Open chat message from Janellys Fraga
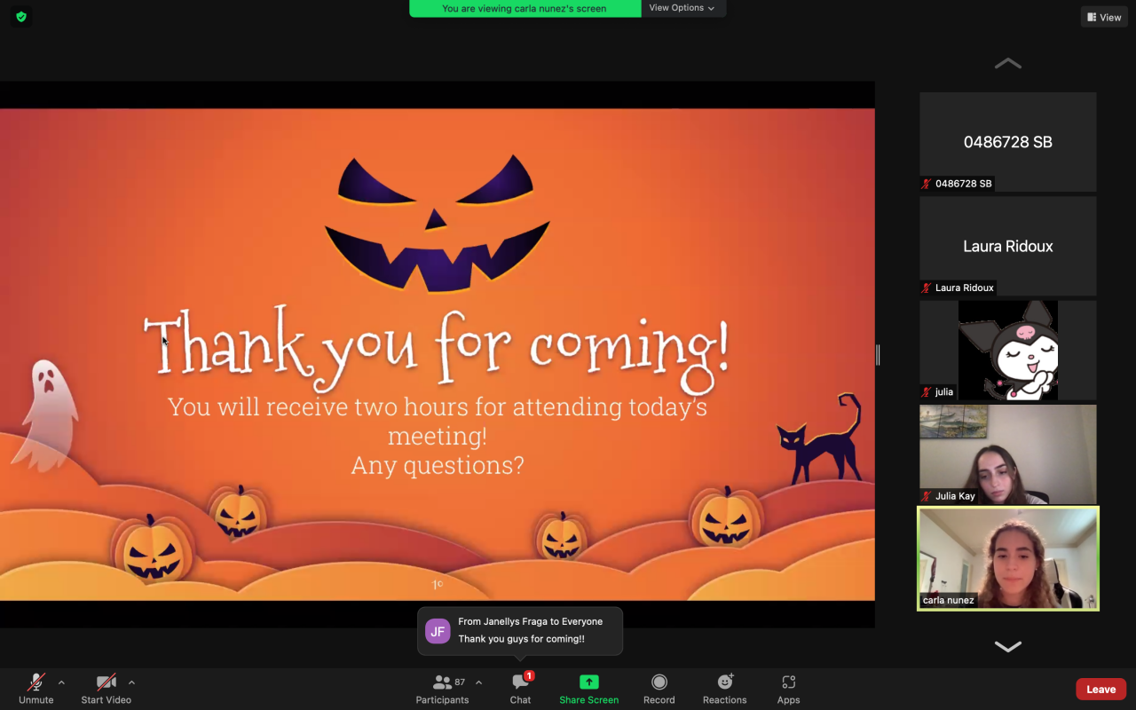1136x710 pixels. click(x=520, y=631)
